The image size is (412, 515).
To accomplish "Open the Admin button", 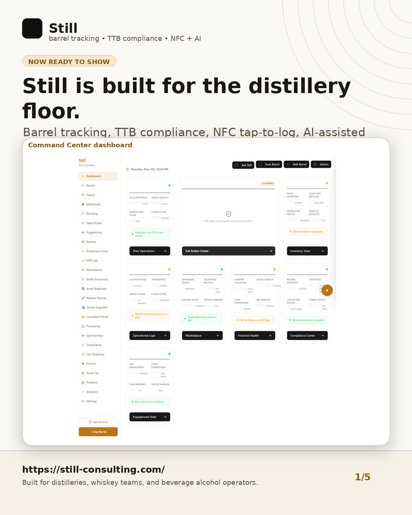I will (x=321, y=164).
